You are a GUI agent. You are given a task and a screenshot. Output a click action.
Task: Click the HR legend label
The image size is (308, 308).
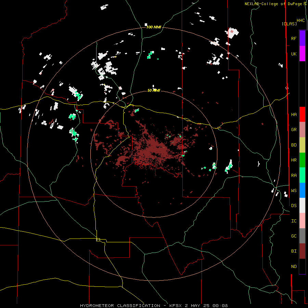[294, 160]
